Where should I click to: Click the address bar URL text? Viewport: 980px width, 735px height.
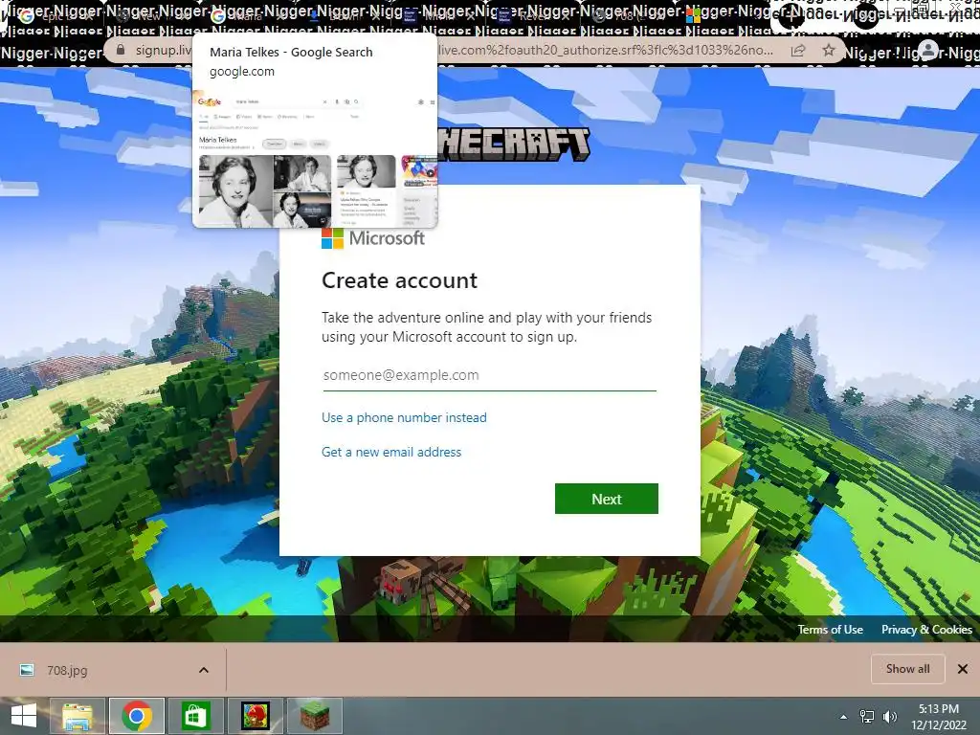(453, 50)
